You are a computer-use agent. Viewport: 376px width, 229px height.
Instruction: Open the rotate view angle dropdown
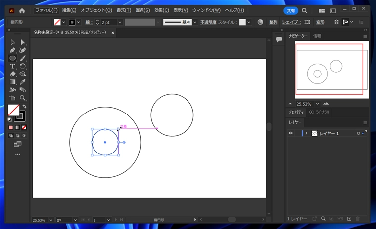(75, 220)
